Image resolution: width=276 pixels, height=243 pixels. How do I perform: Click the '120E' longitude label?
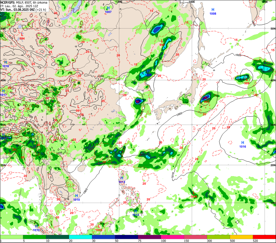119,2
